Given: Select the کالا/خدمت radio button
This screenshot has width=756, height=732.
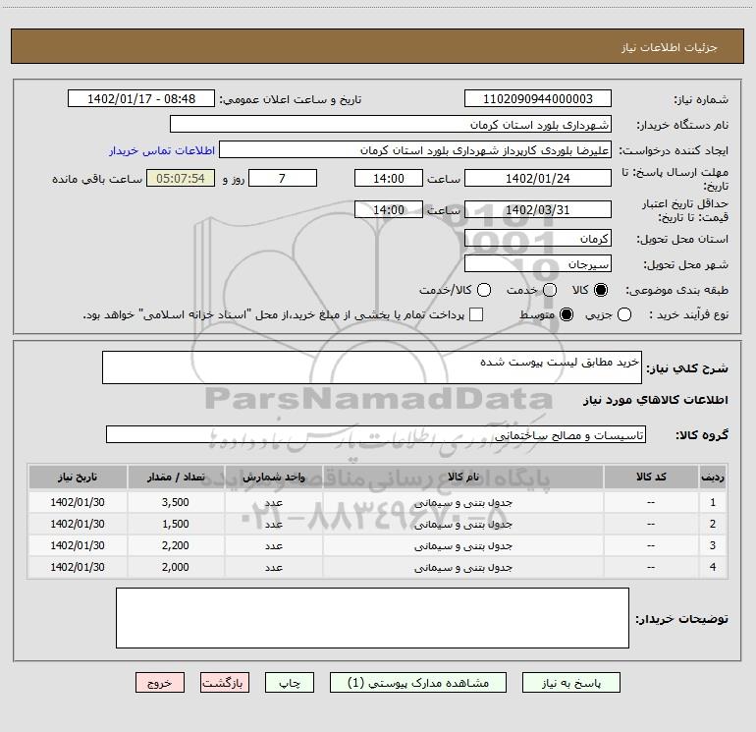Looking at the screenshot, I should click(x=484, y=290).
